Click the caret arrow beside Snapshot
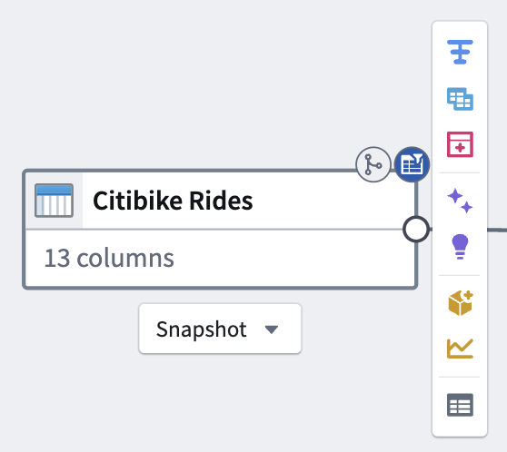The width and height of the screenshot is (507, 452). point(272,329)
